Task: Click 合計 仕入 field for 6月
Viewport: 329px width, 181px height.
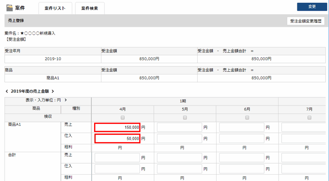Action: [242, 169]
